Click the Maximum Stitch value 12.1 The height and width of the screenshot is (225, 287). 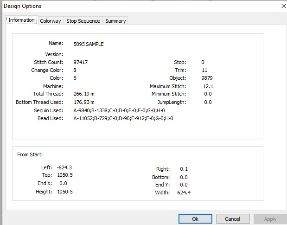point(208,86)
